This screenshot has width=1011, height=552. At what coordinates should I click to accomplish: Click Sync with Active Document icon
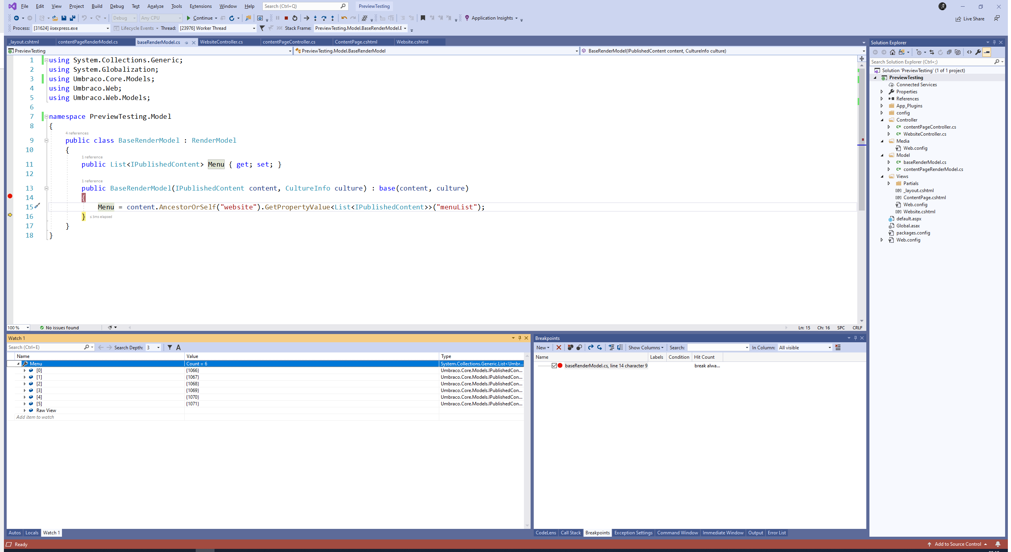tap(932, 52)
